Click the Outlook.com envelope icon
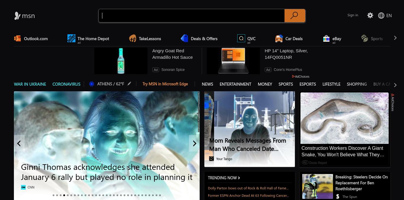 coord(17,38)
